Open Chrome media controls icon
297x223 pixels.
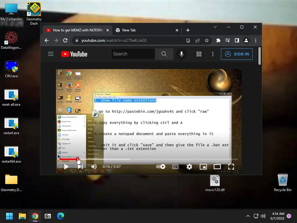[227, 40]
